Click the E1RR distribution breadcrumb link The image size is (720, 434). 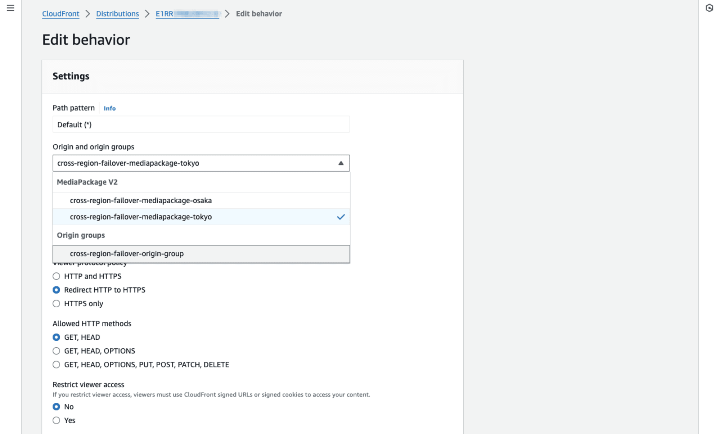point(187,13)
